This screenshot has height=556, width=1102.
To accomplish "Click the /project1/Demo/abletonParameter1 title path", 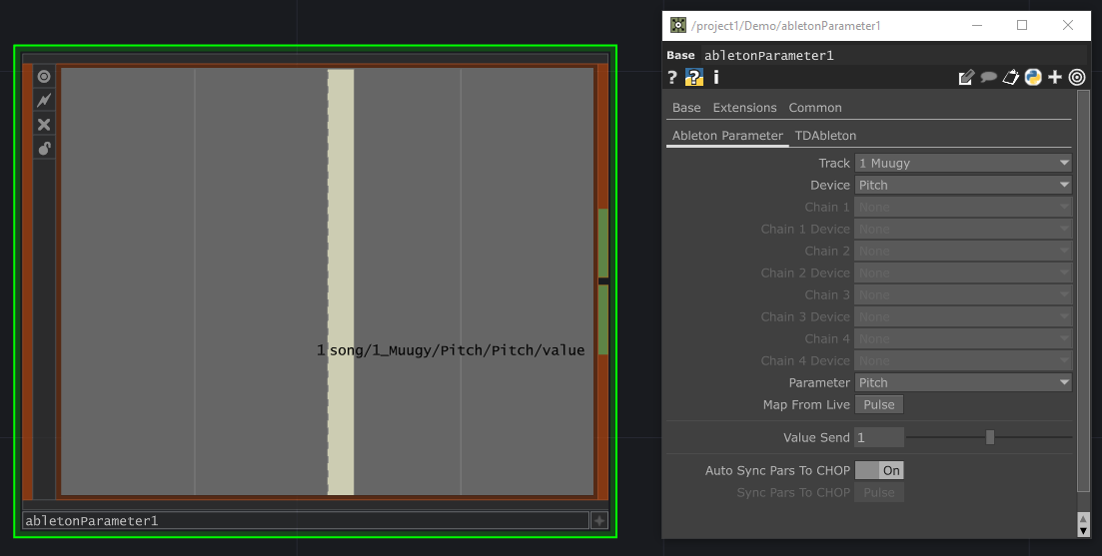I will (x=785, y=26).
